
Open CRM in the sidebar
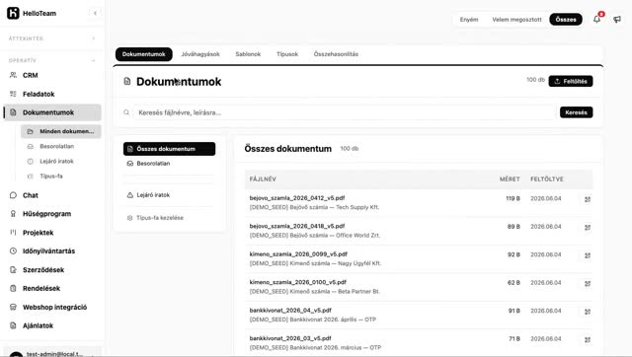[x=52, y=75]
